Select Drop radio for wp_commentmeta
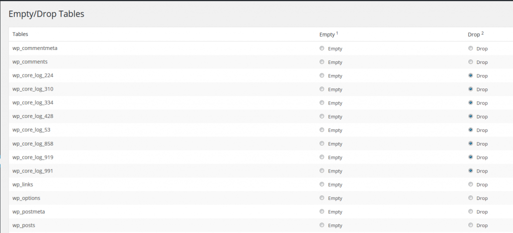Screen dimensions: 513x233 (x=470, y=48)
